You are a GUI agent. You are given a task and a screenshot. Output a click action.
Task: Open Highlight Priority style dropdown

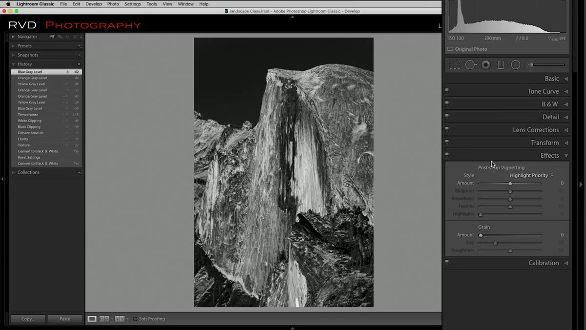pos(531,175)
